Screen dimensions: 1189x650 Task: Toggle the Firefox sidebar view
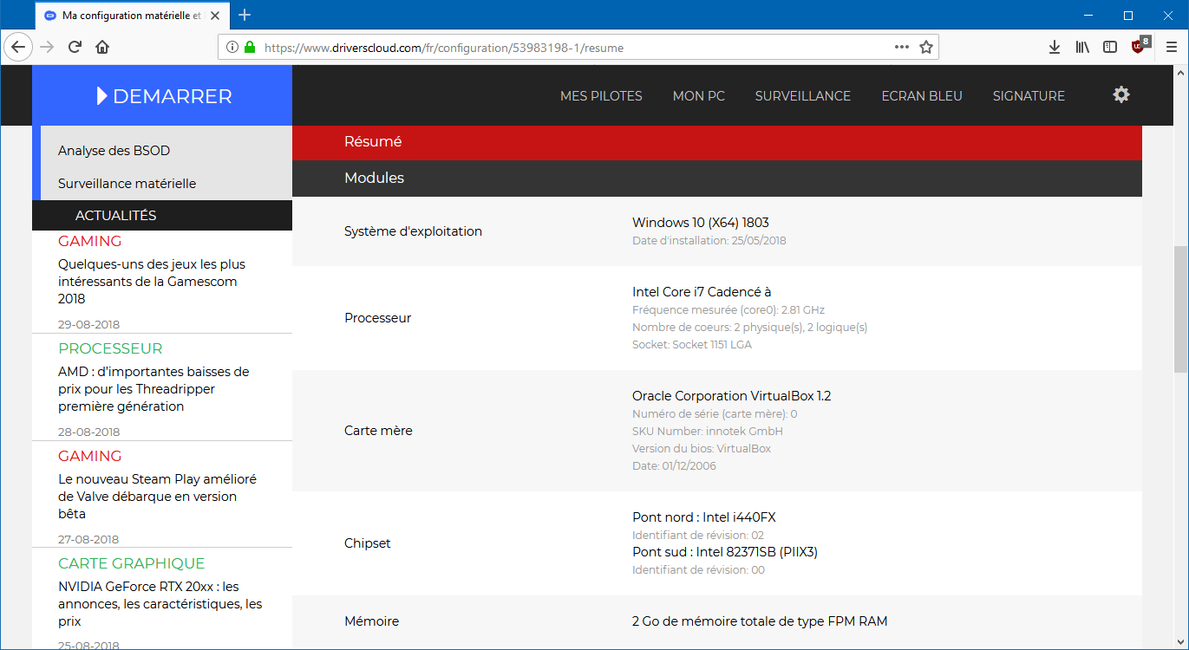tap(1110, 48)
